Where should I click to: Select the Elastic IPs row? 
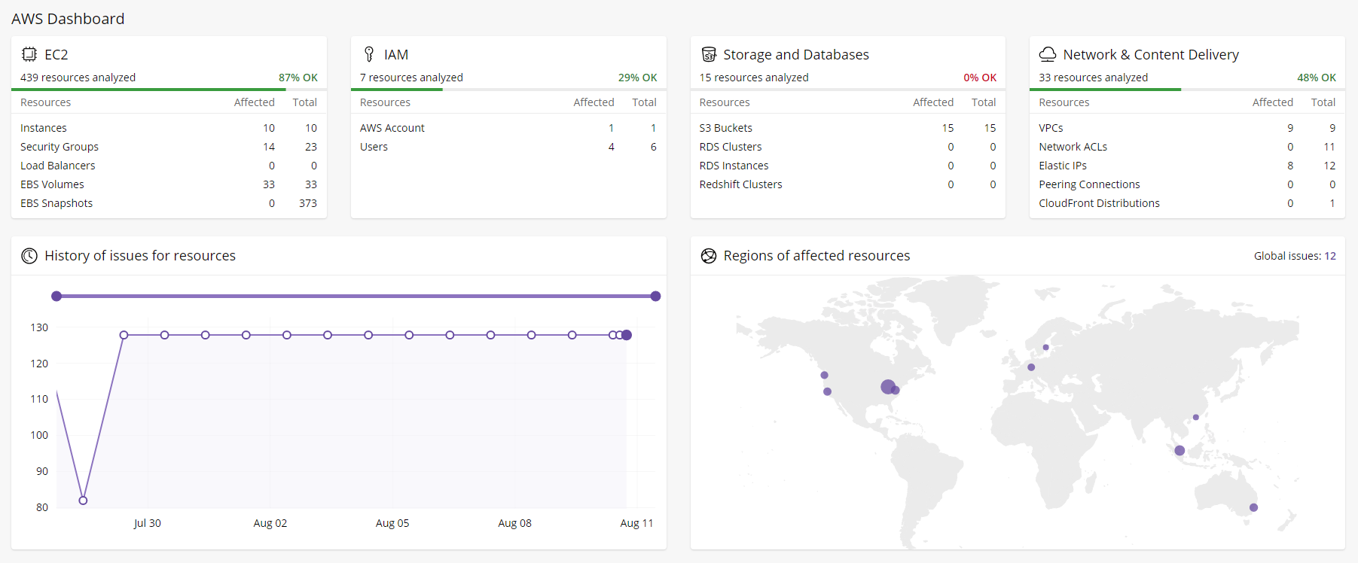coord(1187,166)
